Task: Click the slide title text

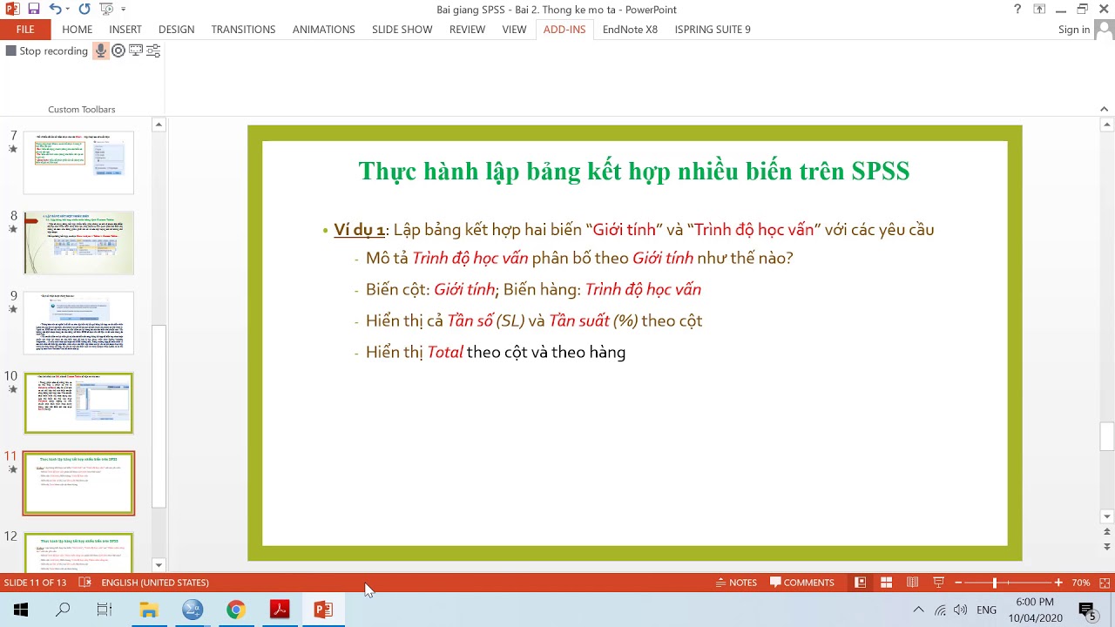Action: (634, 171)
